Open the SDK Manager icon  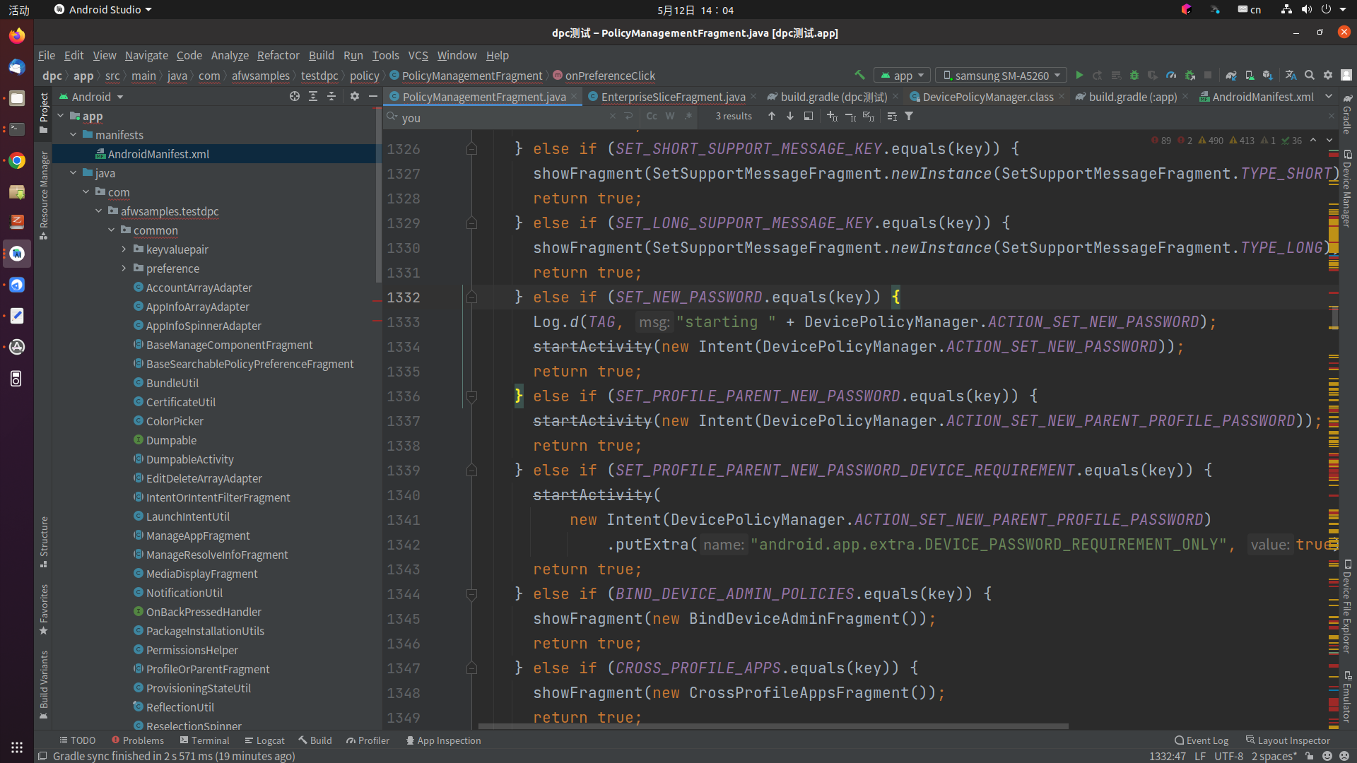click(1268, 76)
